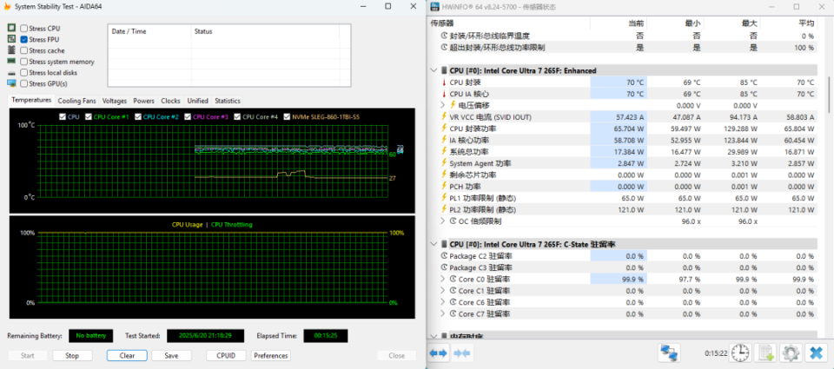Click HWiNFO log file with plus icon
Viewport: 834px width, 369px height.
click(x=766, y=353)
